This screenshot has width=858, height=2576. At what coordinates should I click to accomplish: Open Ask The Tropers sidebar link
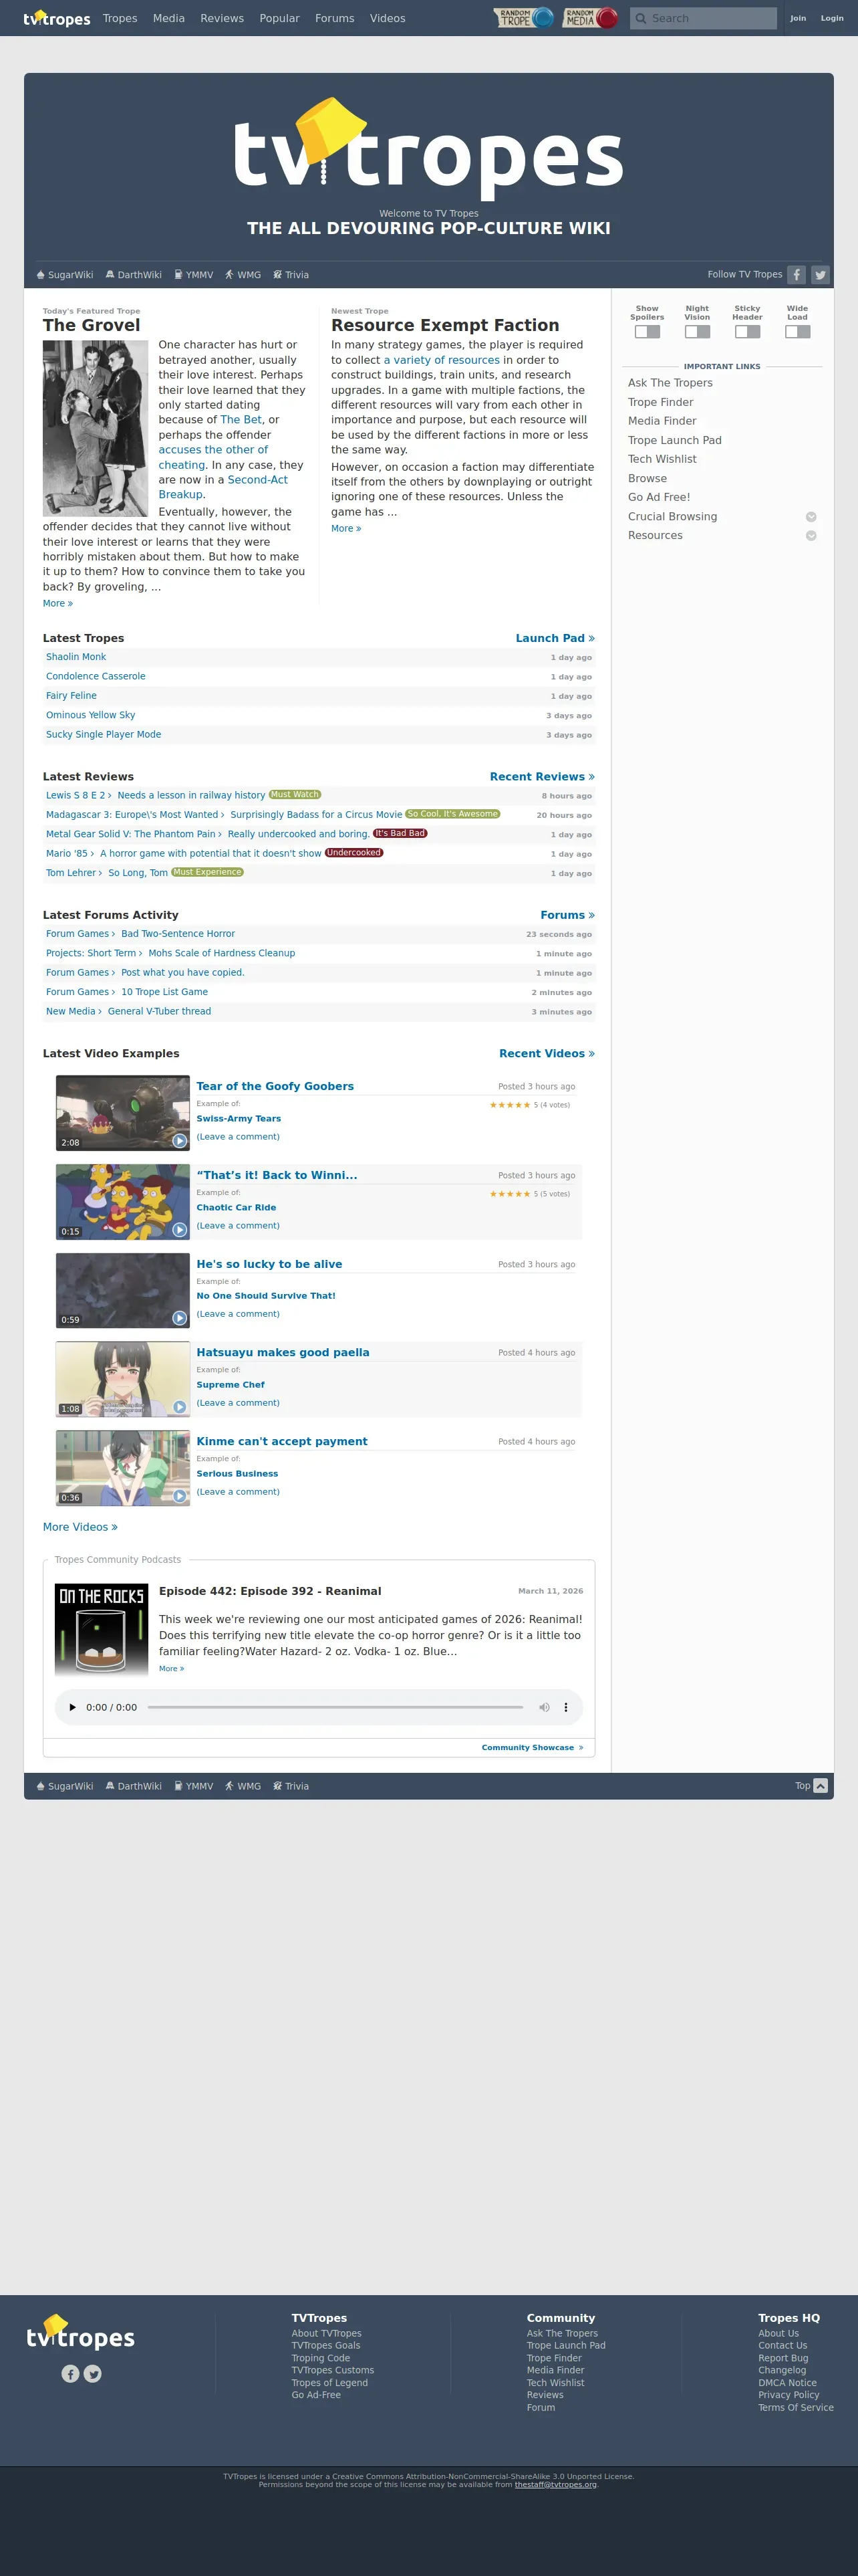coord(670,383)
